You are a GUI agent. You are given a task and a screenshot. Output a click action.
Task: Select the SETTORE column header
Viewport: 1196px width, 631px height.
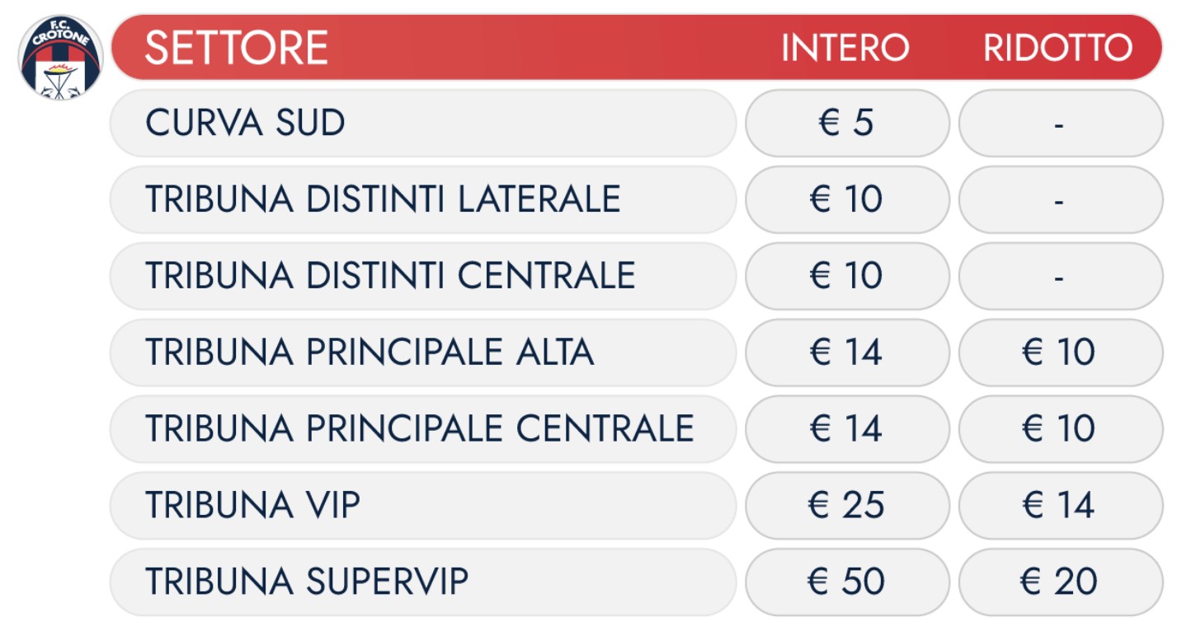click(237, 48)
